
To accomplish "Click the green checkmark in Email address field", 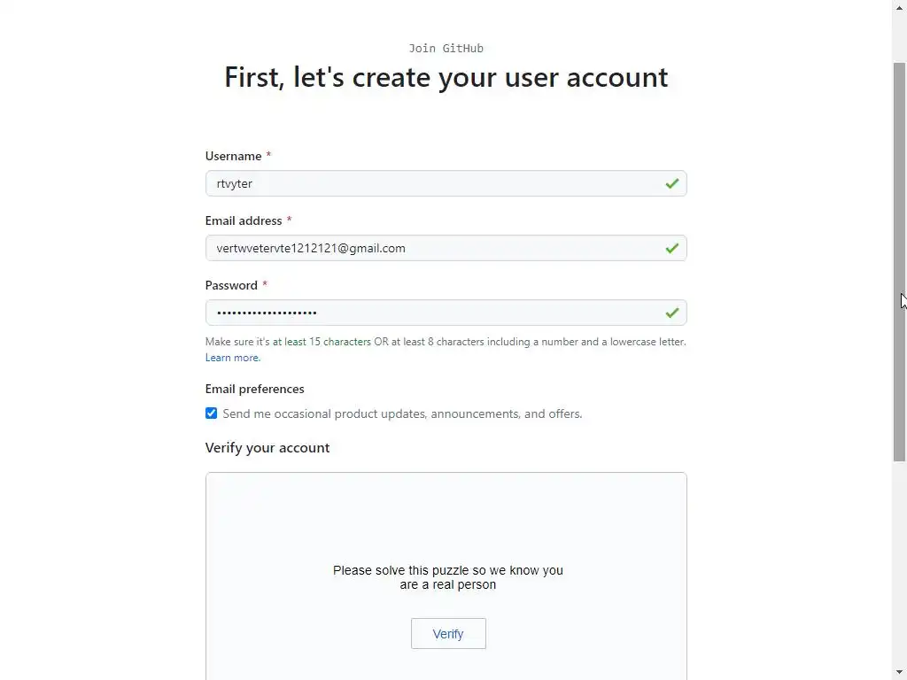I will (x=672, y=248).
